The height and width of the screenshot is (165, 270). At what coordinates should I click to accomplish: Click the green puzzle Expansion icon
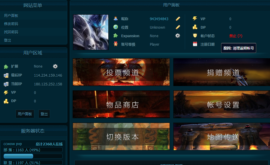[x=116, y=36]
